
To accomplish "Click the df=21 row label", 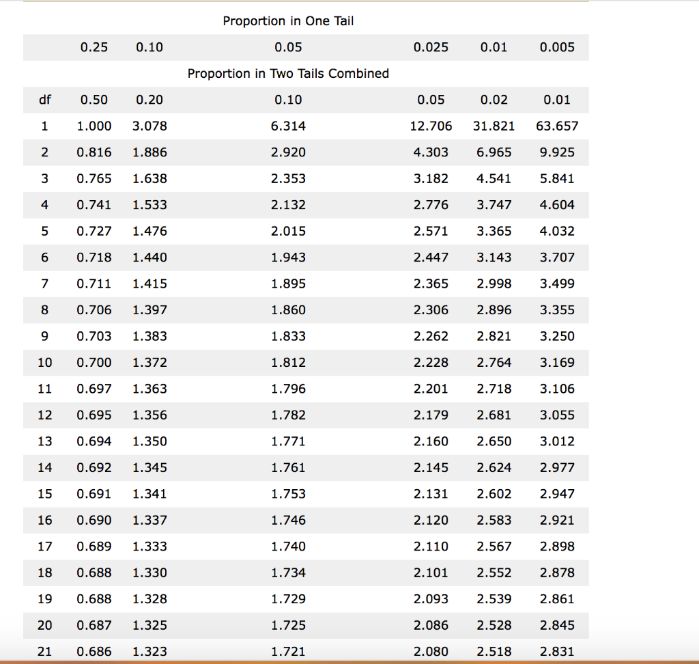I will 44,652.
